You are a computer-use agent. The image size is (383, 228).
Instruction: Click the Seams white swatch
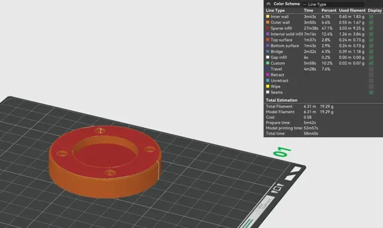268,92
